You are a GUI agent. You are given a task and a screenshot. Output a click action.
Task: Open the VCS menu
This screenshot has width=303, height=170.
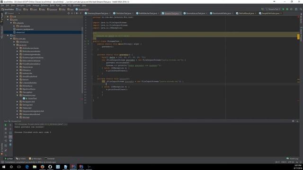(x=70, y=5)
